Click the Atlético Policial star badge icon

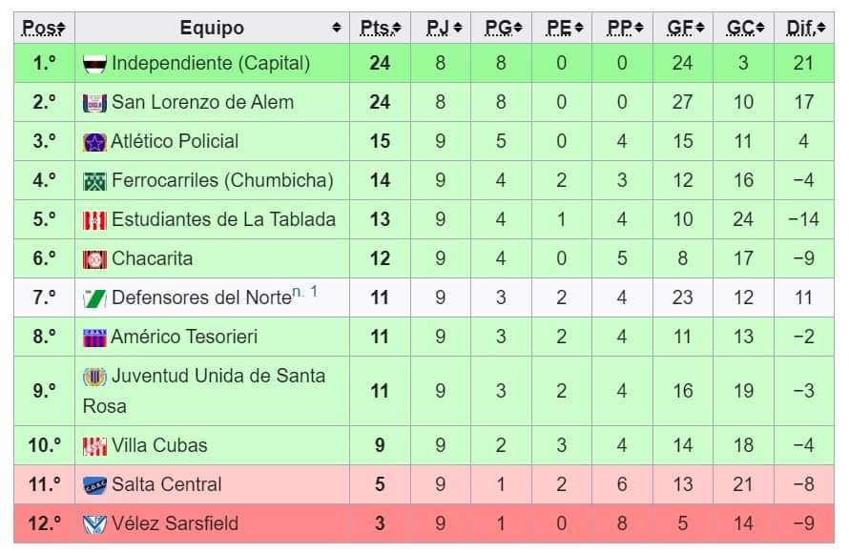(x=94, y=142)
